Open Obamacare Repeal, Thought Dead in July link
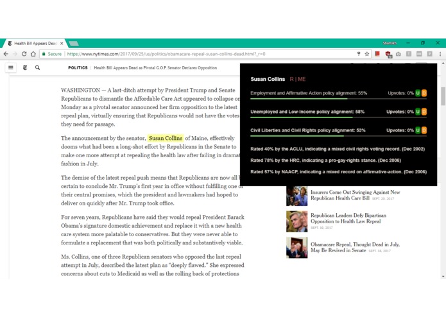This screenshot has width=446, height=317. [x=355, y=247]
